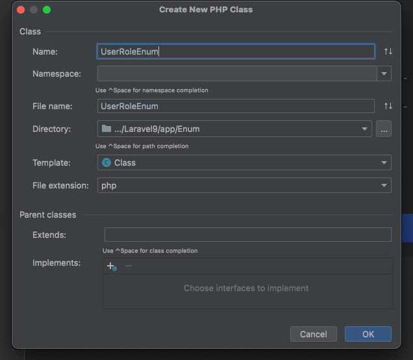Expand the File extension dropdown

pyautogui.click(x=384, y=186)
